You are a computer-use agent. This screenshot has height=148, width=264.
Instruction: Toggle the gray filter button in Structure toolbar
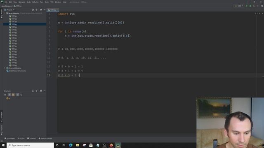[x=18, y=95]
